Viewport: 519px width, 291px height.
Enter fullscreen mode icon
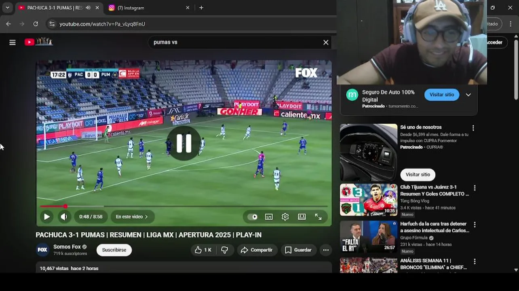(x=319, y=217)
